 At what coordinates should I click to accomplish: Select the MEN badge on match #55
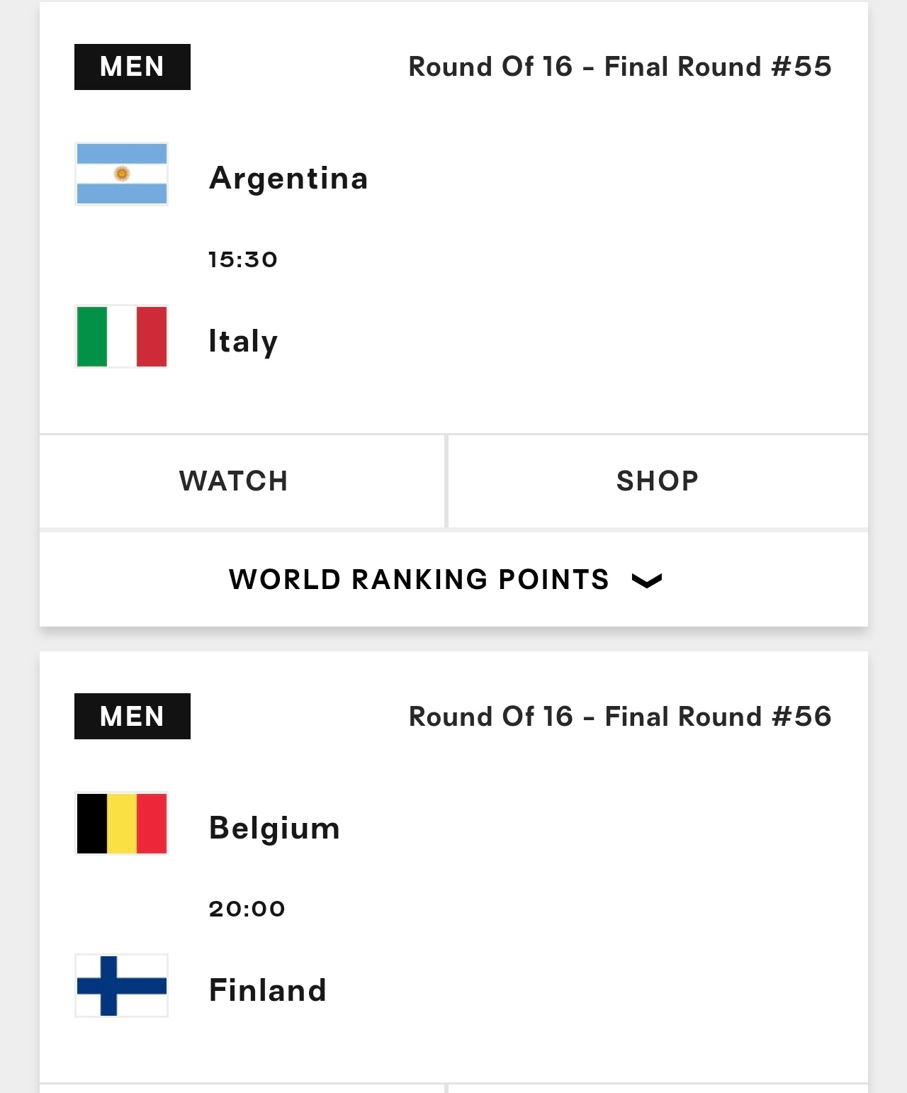click(x=133, y=67)
